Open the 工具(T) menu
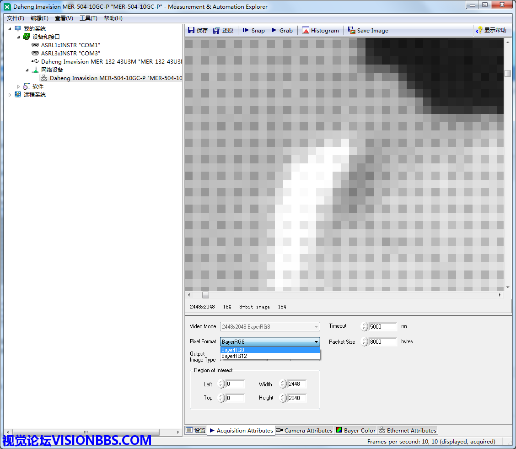Viewport: 516px width, 449px height. [88, 18]
